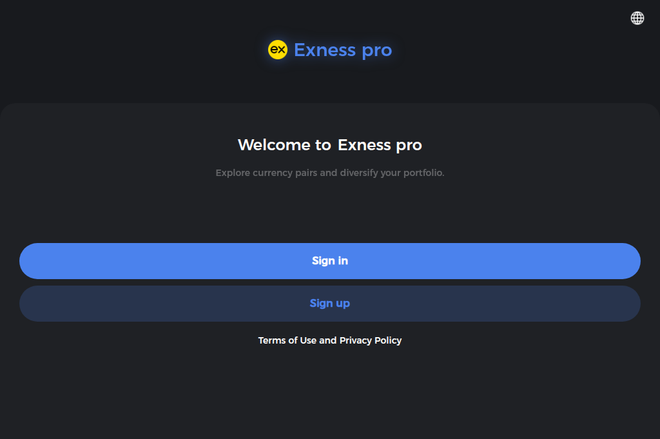Open language settings via the globe symbol

637,18
